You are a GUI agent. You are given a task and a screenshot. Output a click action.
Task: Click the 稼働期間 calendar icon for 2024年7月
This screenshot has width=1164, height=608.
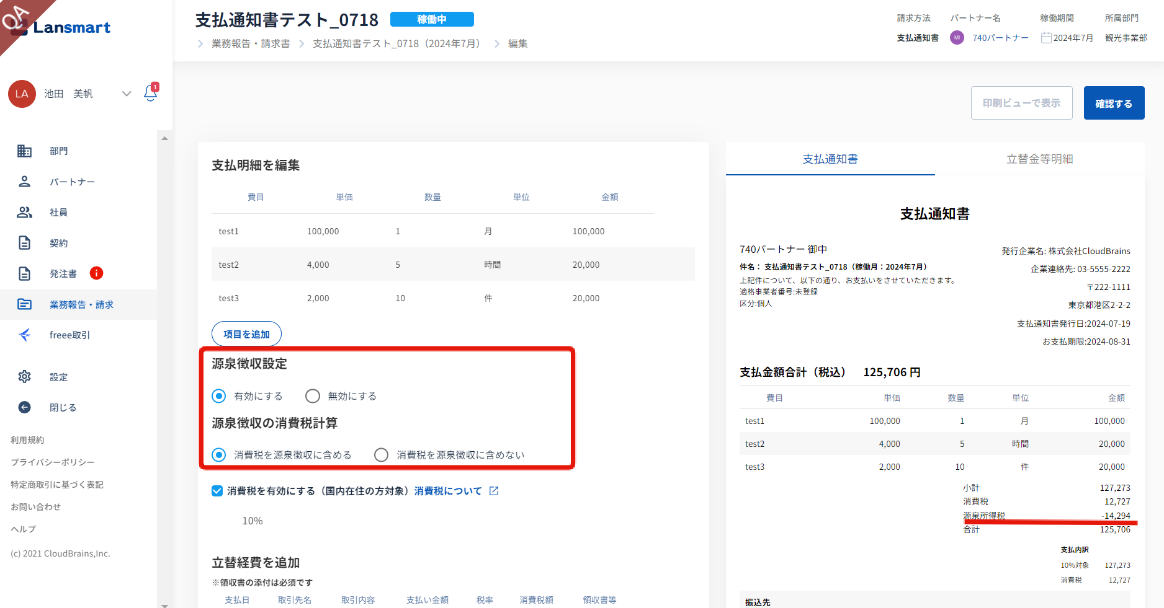tap(1046, 38)
